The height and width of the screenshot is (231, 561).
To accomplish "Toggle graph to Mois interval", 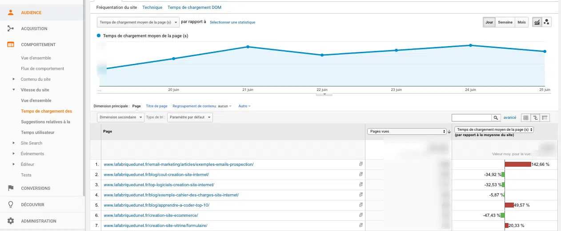I will click(x=521, y=22).
